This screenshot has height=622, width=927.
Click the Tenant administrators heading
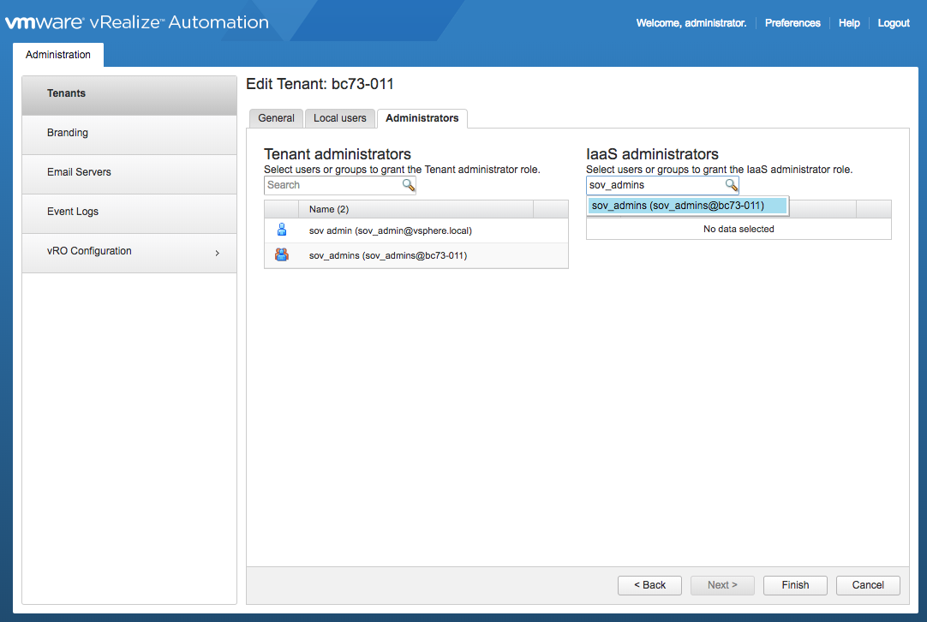pyautogui.click(x=337, y=153)
